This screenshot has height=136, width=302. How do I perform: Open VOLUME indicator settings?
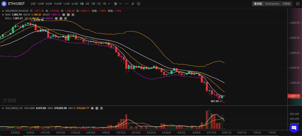97,108
